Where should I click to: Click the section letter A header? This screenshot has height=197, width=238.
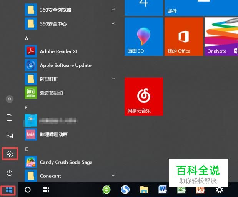tap(27, 38)
